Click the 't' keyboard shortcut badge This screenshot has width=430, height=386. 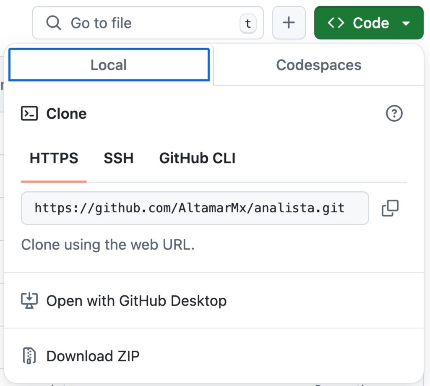click(248, 23)
